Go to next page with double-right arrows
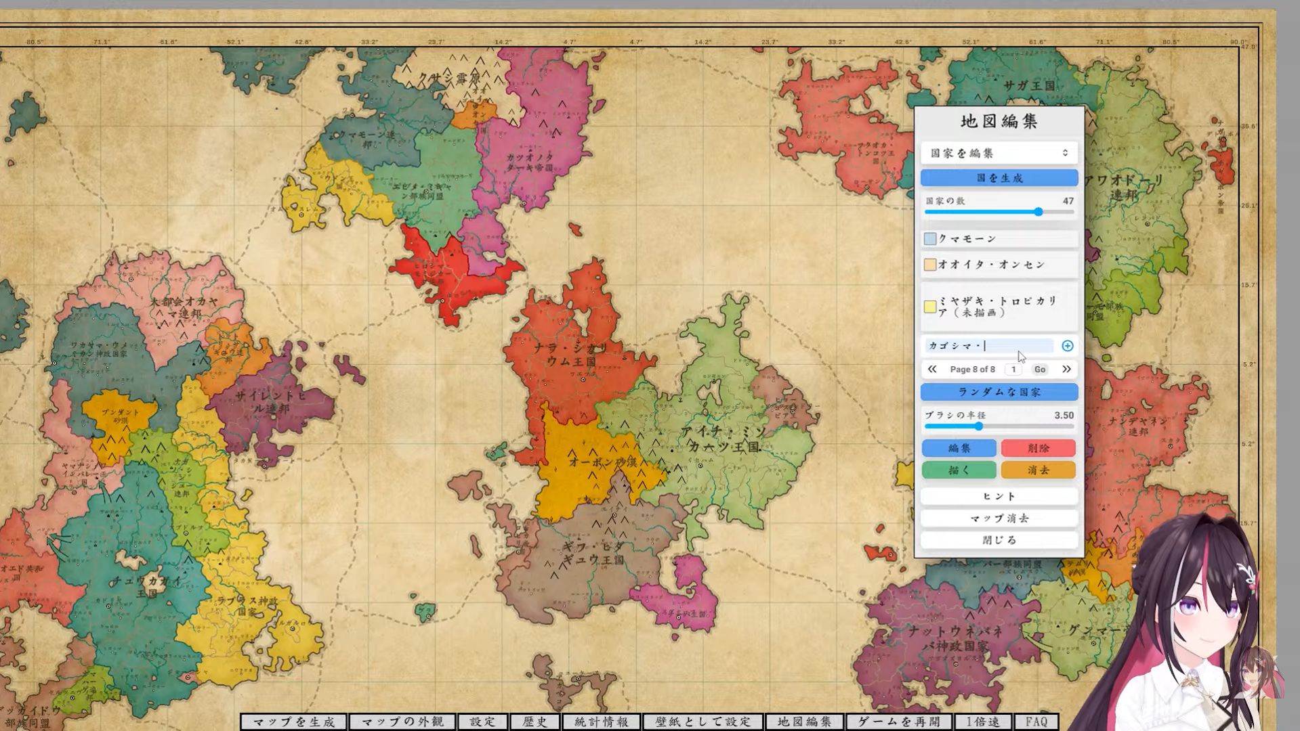Screen dimensions: 1300x731 coord(1066,369)
